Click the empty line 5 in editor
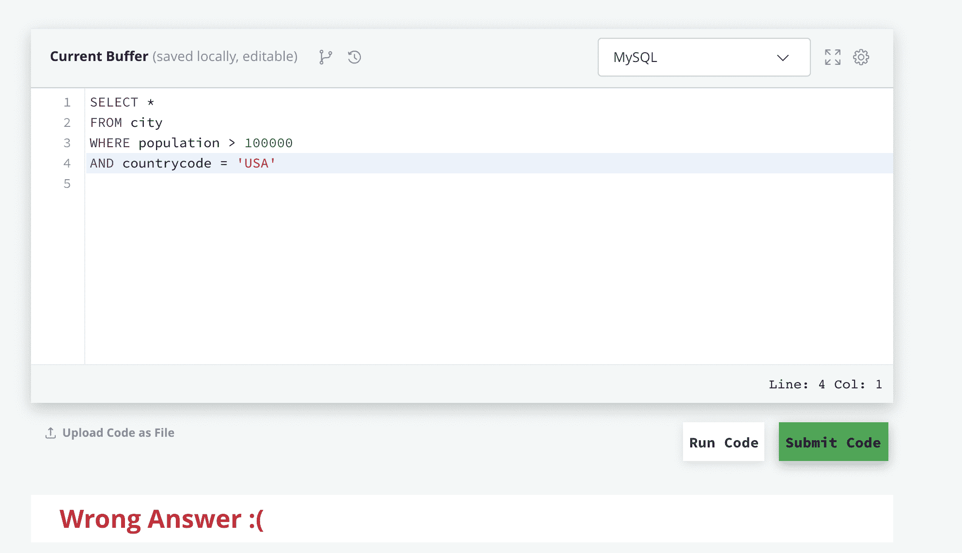 339,184
